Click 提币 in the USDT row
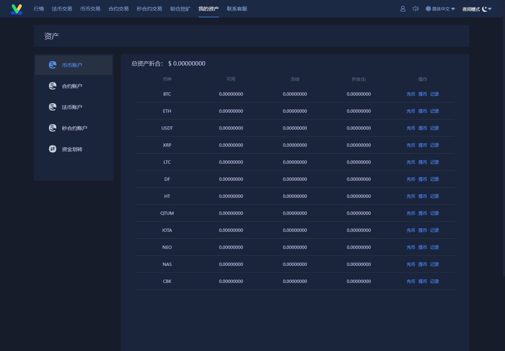Screen dimensions: 505x351 coord(423,128)
